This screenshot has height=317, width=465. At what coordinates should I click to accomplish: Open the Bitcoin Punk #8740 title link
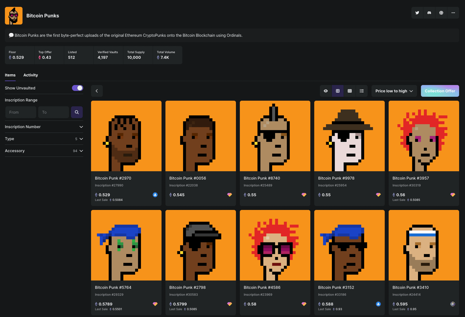(262, 178)
